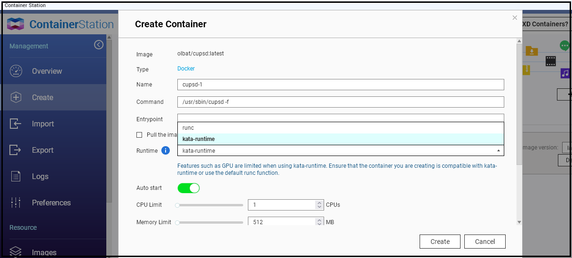This screenshot has width=572, height=258.
Task: Click the Runtime info icon
Action: click(x=166, y=150)
